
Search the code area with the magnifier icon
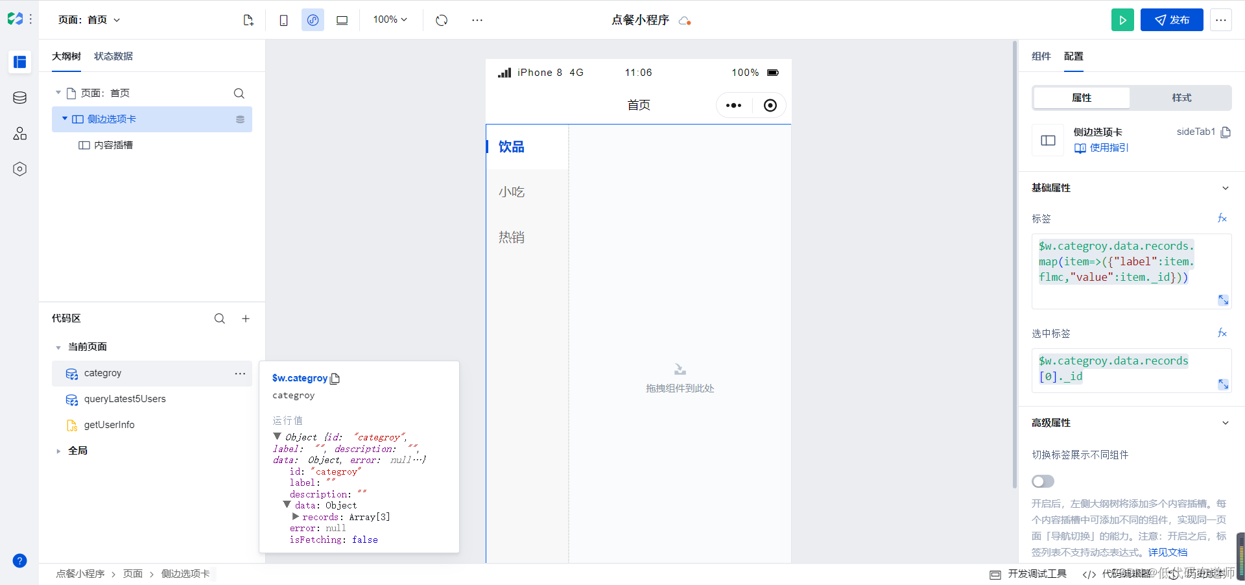(220, 318)
